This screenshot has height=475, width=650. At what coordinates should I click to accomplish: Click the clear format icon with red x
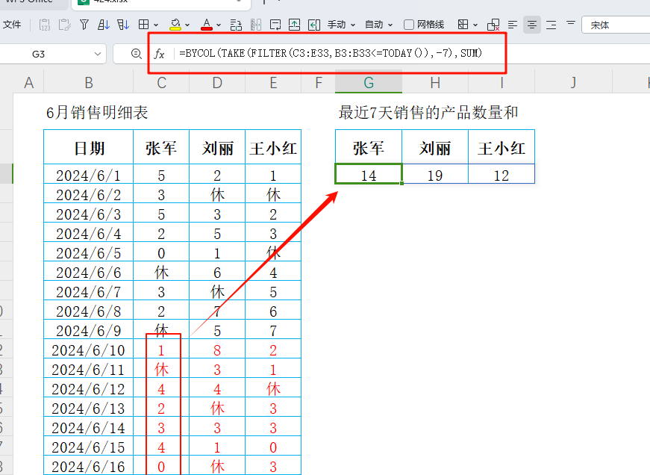tap(493, 25)
